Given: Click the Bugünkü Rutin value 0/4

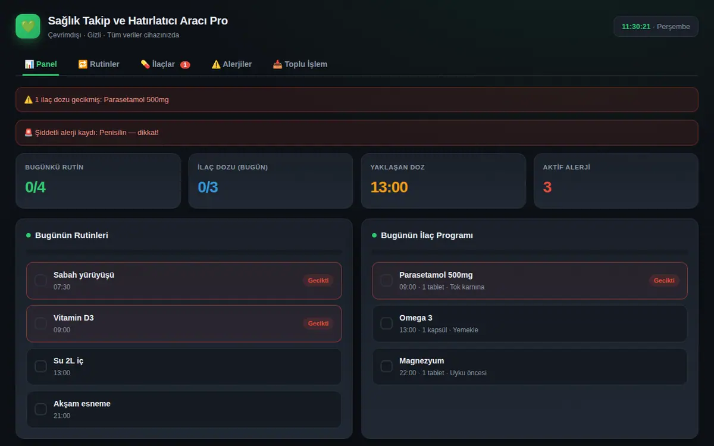Looking at the screenshot, I should 35,187.
